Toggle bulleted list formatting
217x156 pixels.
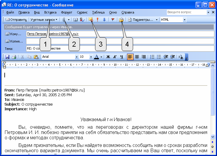159,57
